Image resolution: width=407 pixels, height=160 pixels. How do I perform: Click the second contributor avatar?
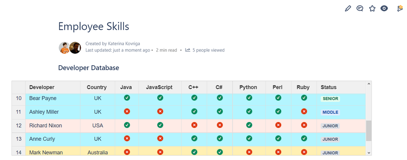(75, 48)
